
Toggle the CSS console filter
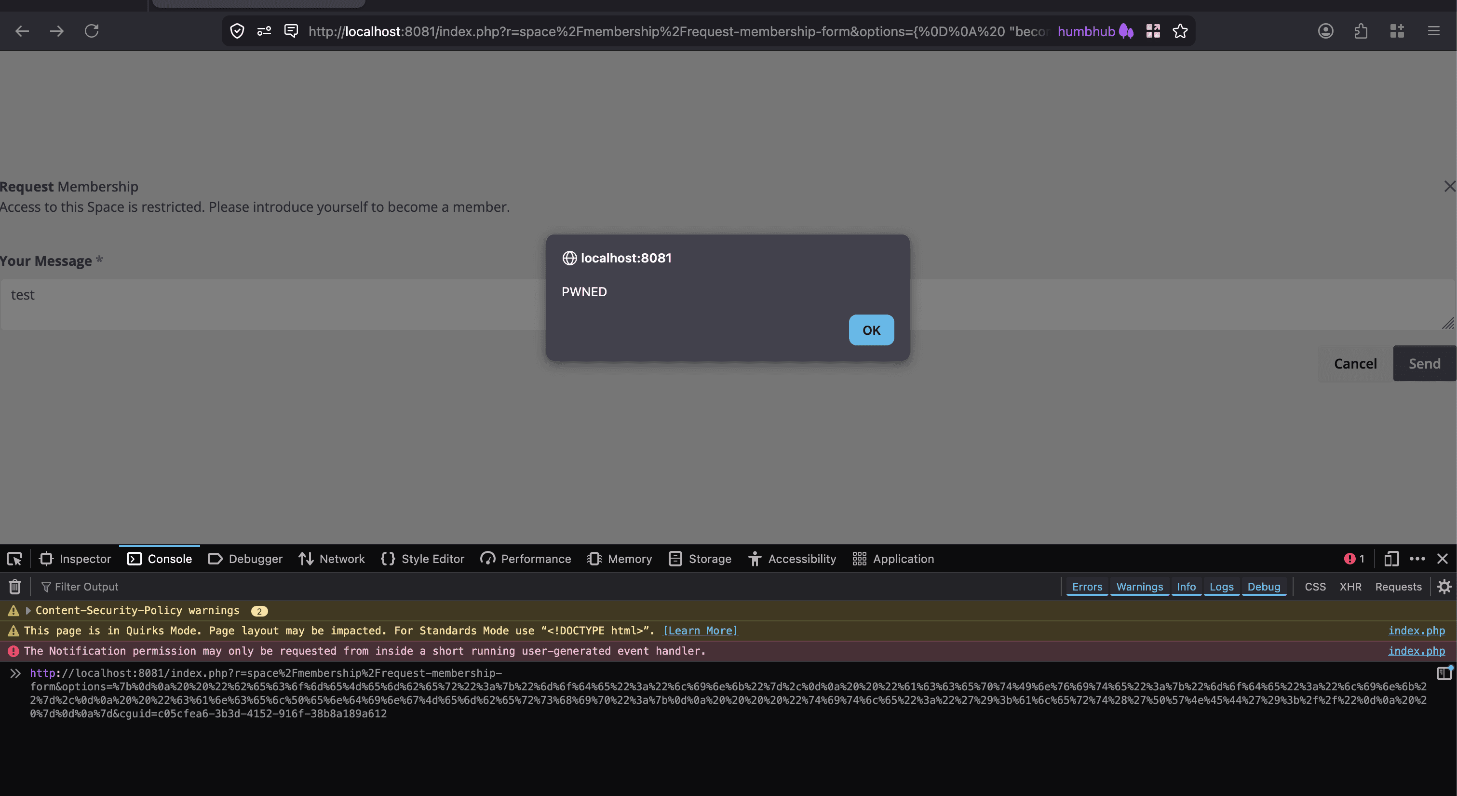click(1315, 587)
